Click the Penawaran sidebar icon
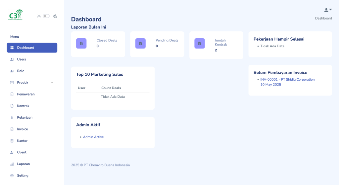The width and height of the screenshot is (339, 185). tap(12, 94)
